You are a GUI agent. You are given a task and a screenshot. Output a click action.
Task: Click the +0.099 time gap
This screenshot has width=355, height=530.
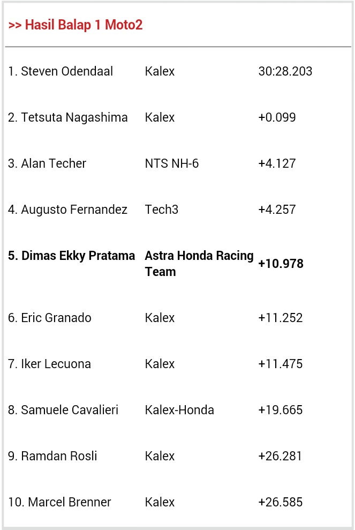277,117
